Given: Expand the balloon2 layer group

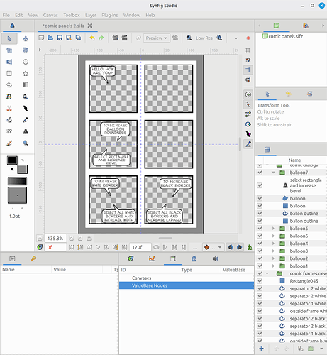Looking at the screenshot, I should (x=273, y=258).
